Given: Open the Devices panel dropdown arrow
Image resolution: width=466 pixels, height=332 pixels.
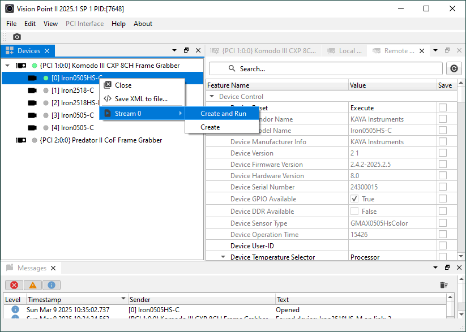Looking at the screenshot, I should [174, 51].
